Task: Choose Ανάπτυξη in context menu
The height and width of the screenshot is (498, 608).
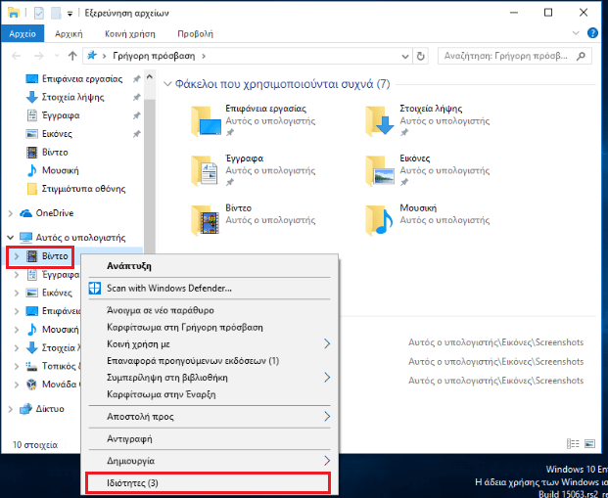Action: 210,266
